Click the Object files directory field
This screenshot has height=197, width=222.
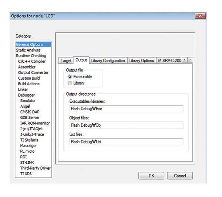[126, 125]
